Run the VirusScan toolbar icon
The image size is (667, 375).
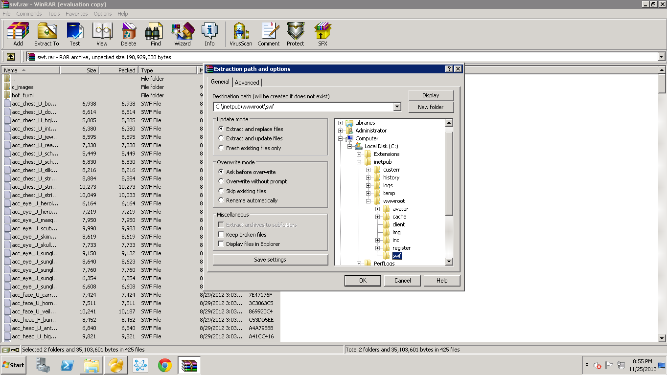(241, 34)
